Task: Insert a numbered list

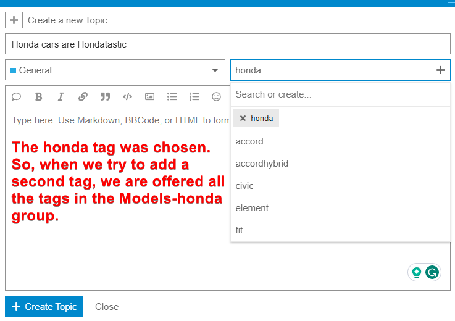Action: [x=194, y=96]
